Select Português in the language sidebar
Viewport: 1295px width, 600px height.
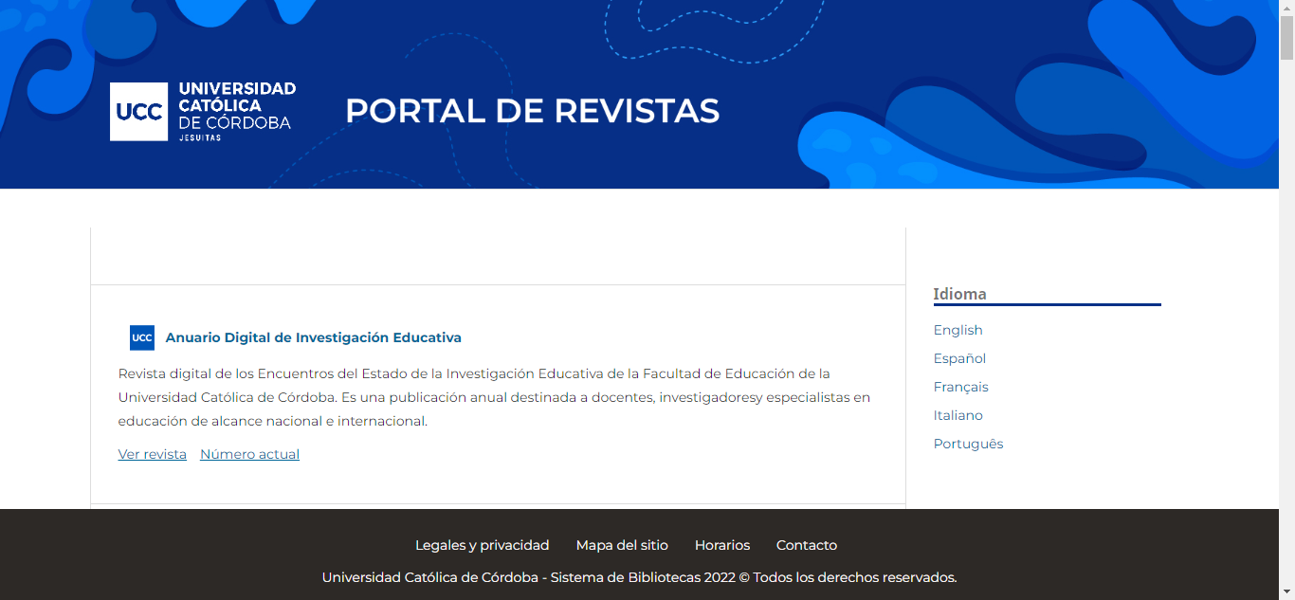click(968, 444)
